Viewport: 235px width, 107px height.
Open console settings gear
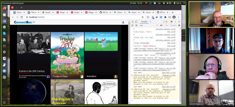(x=179, y=25)
